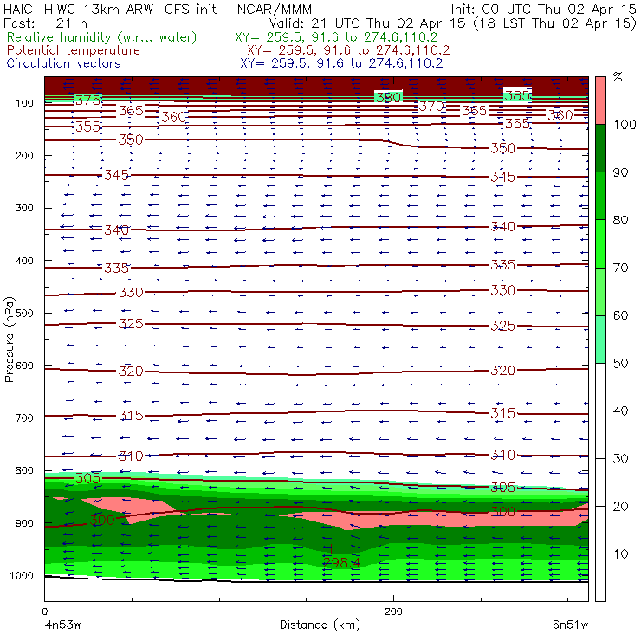The height and width of the screenshot is (641, 641).
Task: Click the '50' colorbar tick label
Action: 620,364
